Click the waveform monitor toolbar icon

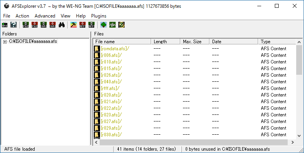(x=112, y=25)
